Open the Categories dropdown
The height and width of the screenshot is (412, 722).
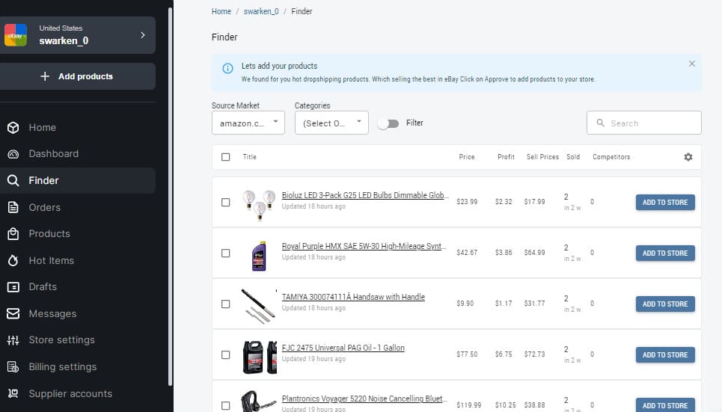pos(331,123)
